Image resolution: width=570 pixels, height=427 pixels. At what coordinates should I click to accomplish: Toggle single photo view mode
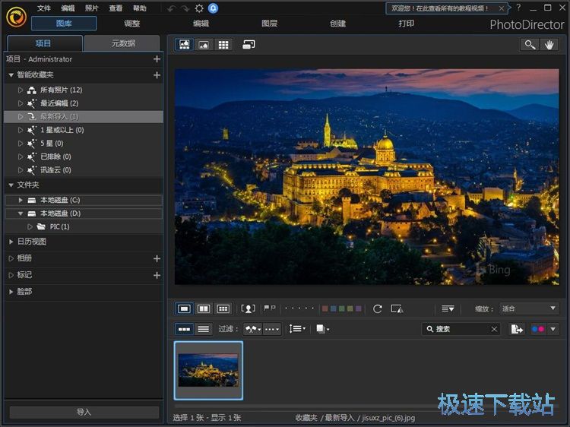[184, 308]
